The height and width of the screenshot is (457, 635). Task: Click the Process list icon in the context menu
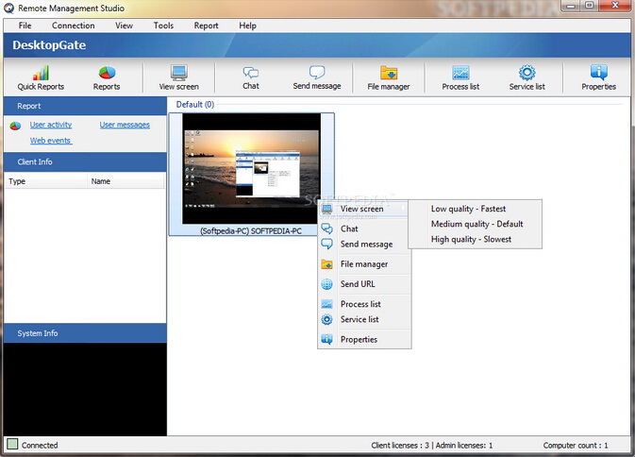click(x=326, y=304)
